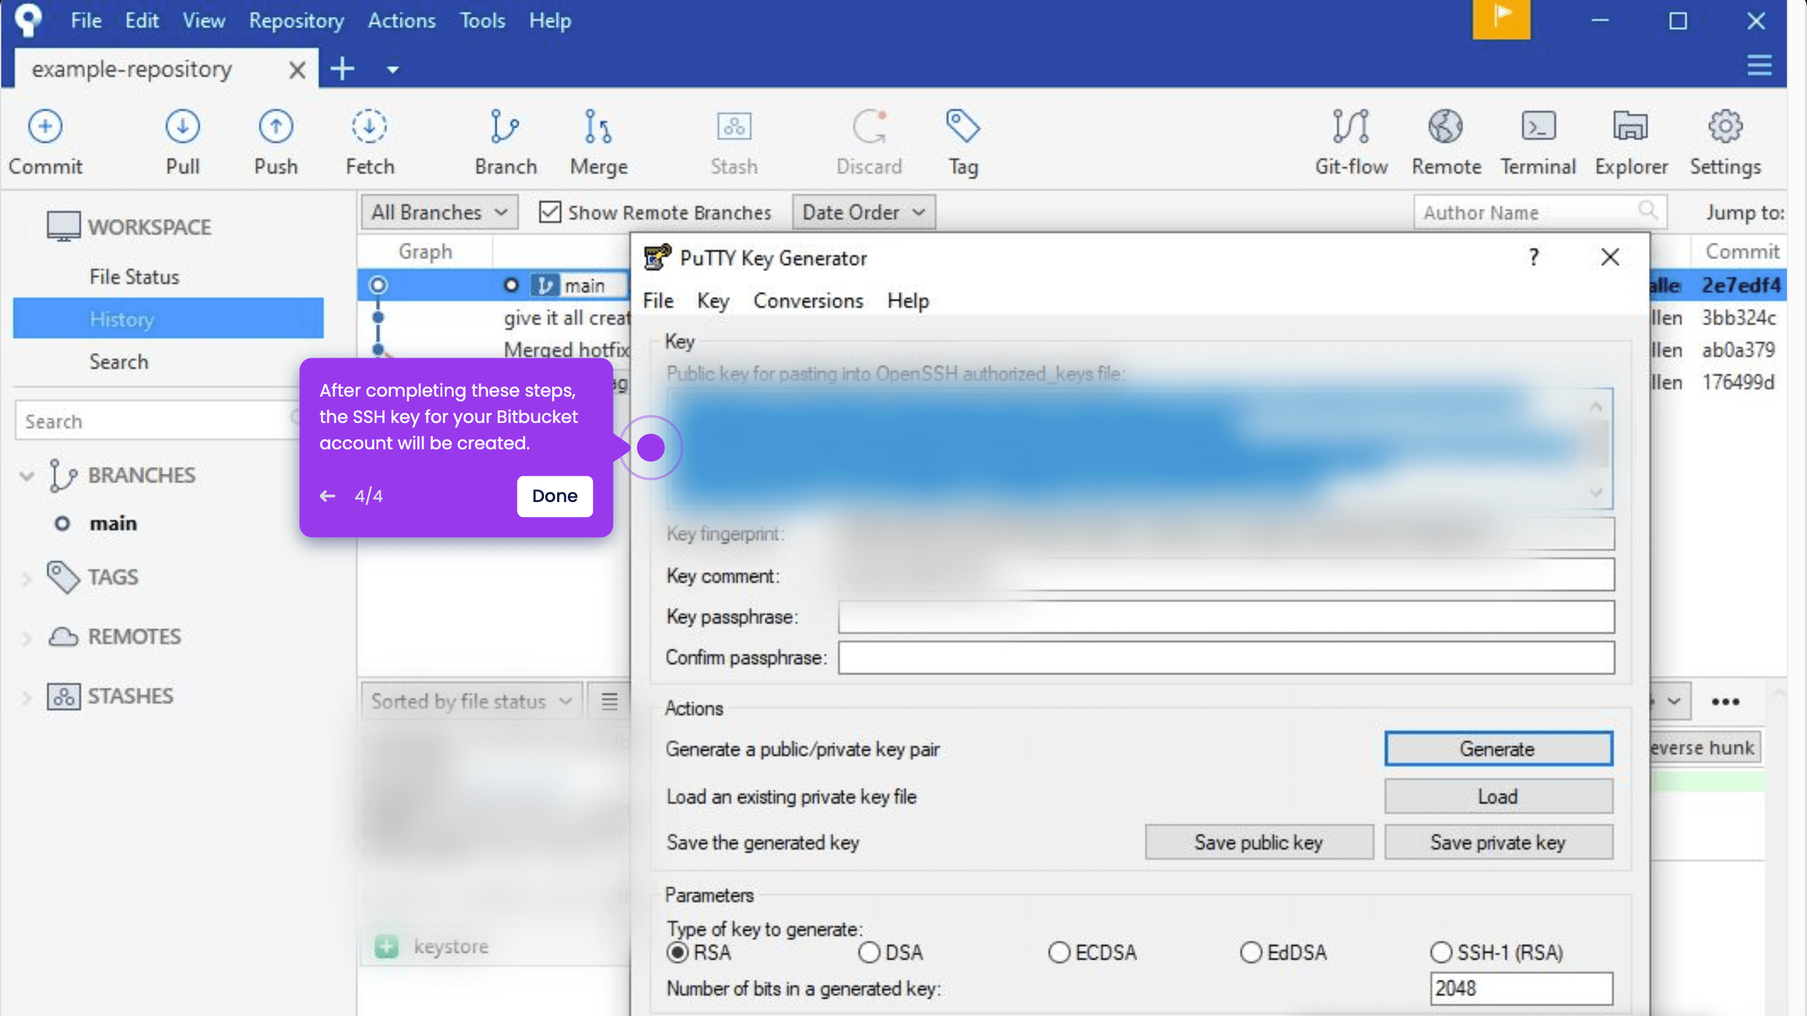Close the example-repository tab
1807x1016 pixels.
click(297, 70)
